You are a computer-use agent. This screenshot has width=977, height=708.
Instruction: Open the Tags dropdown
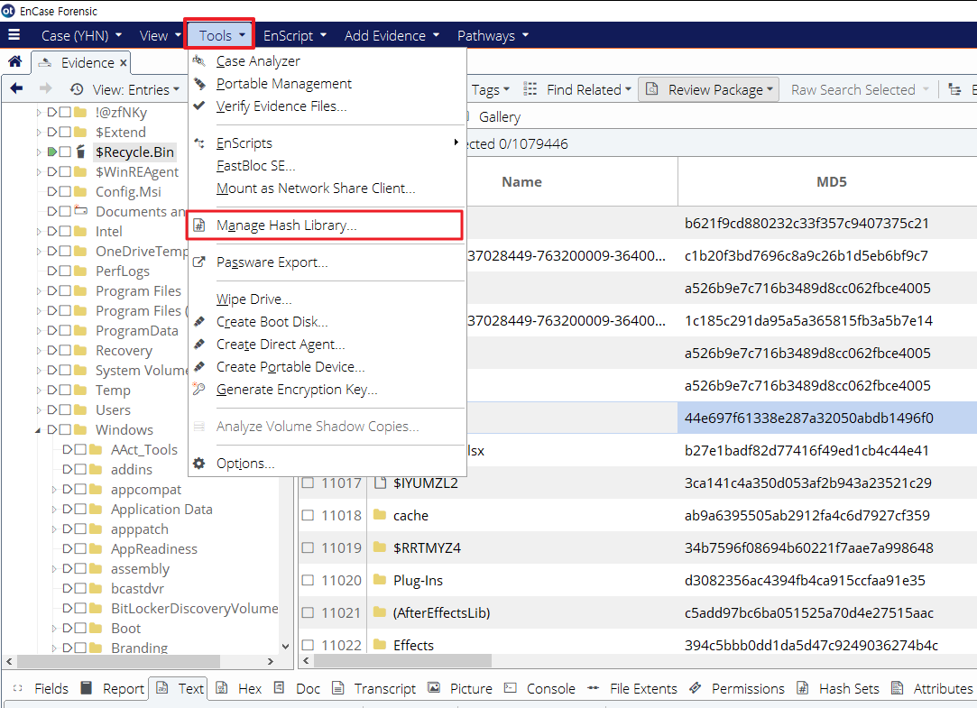tap(491, 89)
